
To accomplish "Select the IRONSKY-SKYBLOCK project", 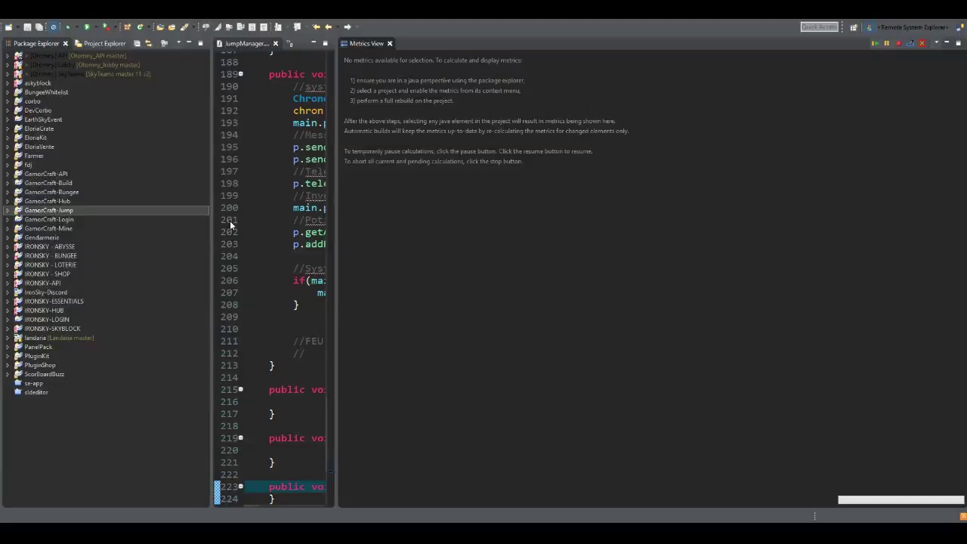I will point(51,329).
